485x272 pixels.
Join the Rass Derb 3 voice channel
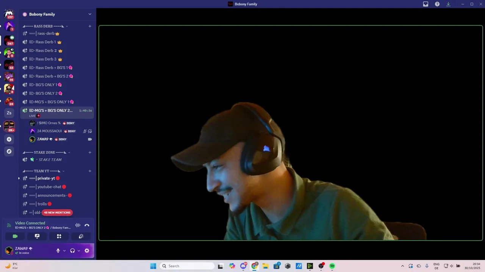click(x=57, y=59)
